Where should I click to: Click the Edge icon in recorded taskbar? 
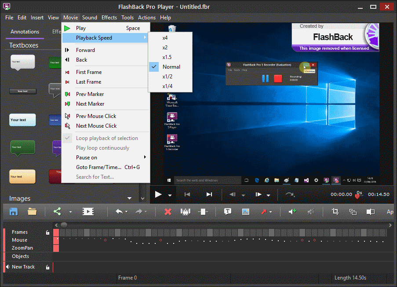tap(257, 180)
